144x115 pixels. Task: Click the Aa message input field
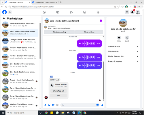point(79,105)
